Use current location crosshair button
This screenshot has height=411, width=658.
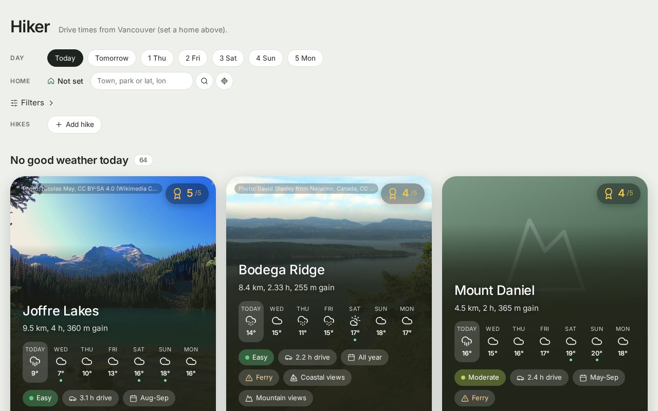tap(224, 81)
